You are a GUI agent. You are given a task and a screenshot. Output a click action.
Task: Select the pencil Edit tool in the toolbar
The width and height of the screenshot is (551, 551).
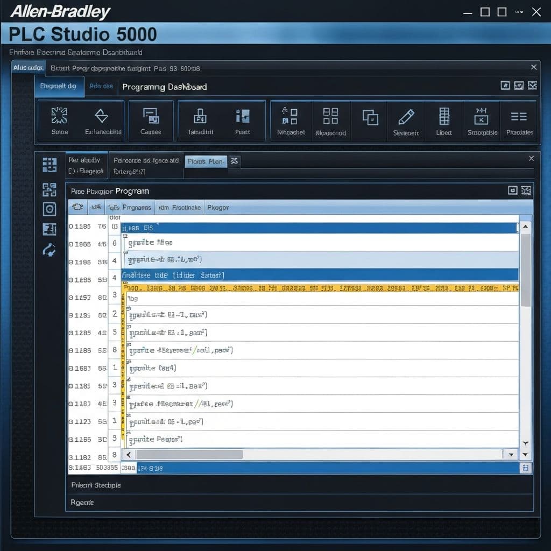(406, 115)
